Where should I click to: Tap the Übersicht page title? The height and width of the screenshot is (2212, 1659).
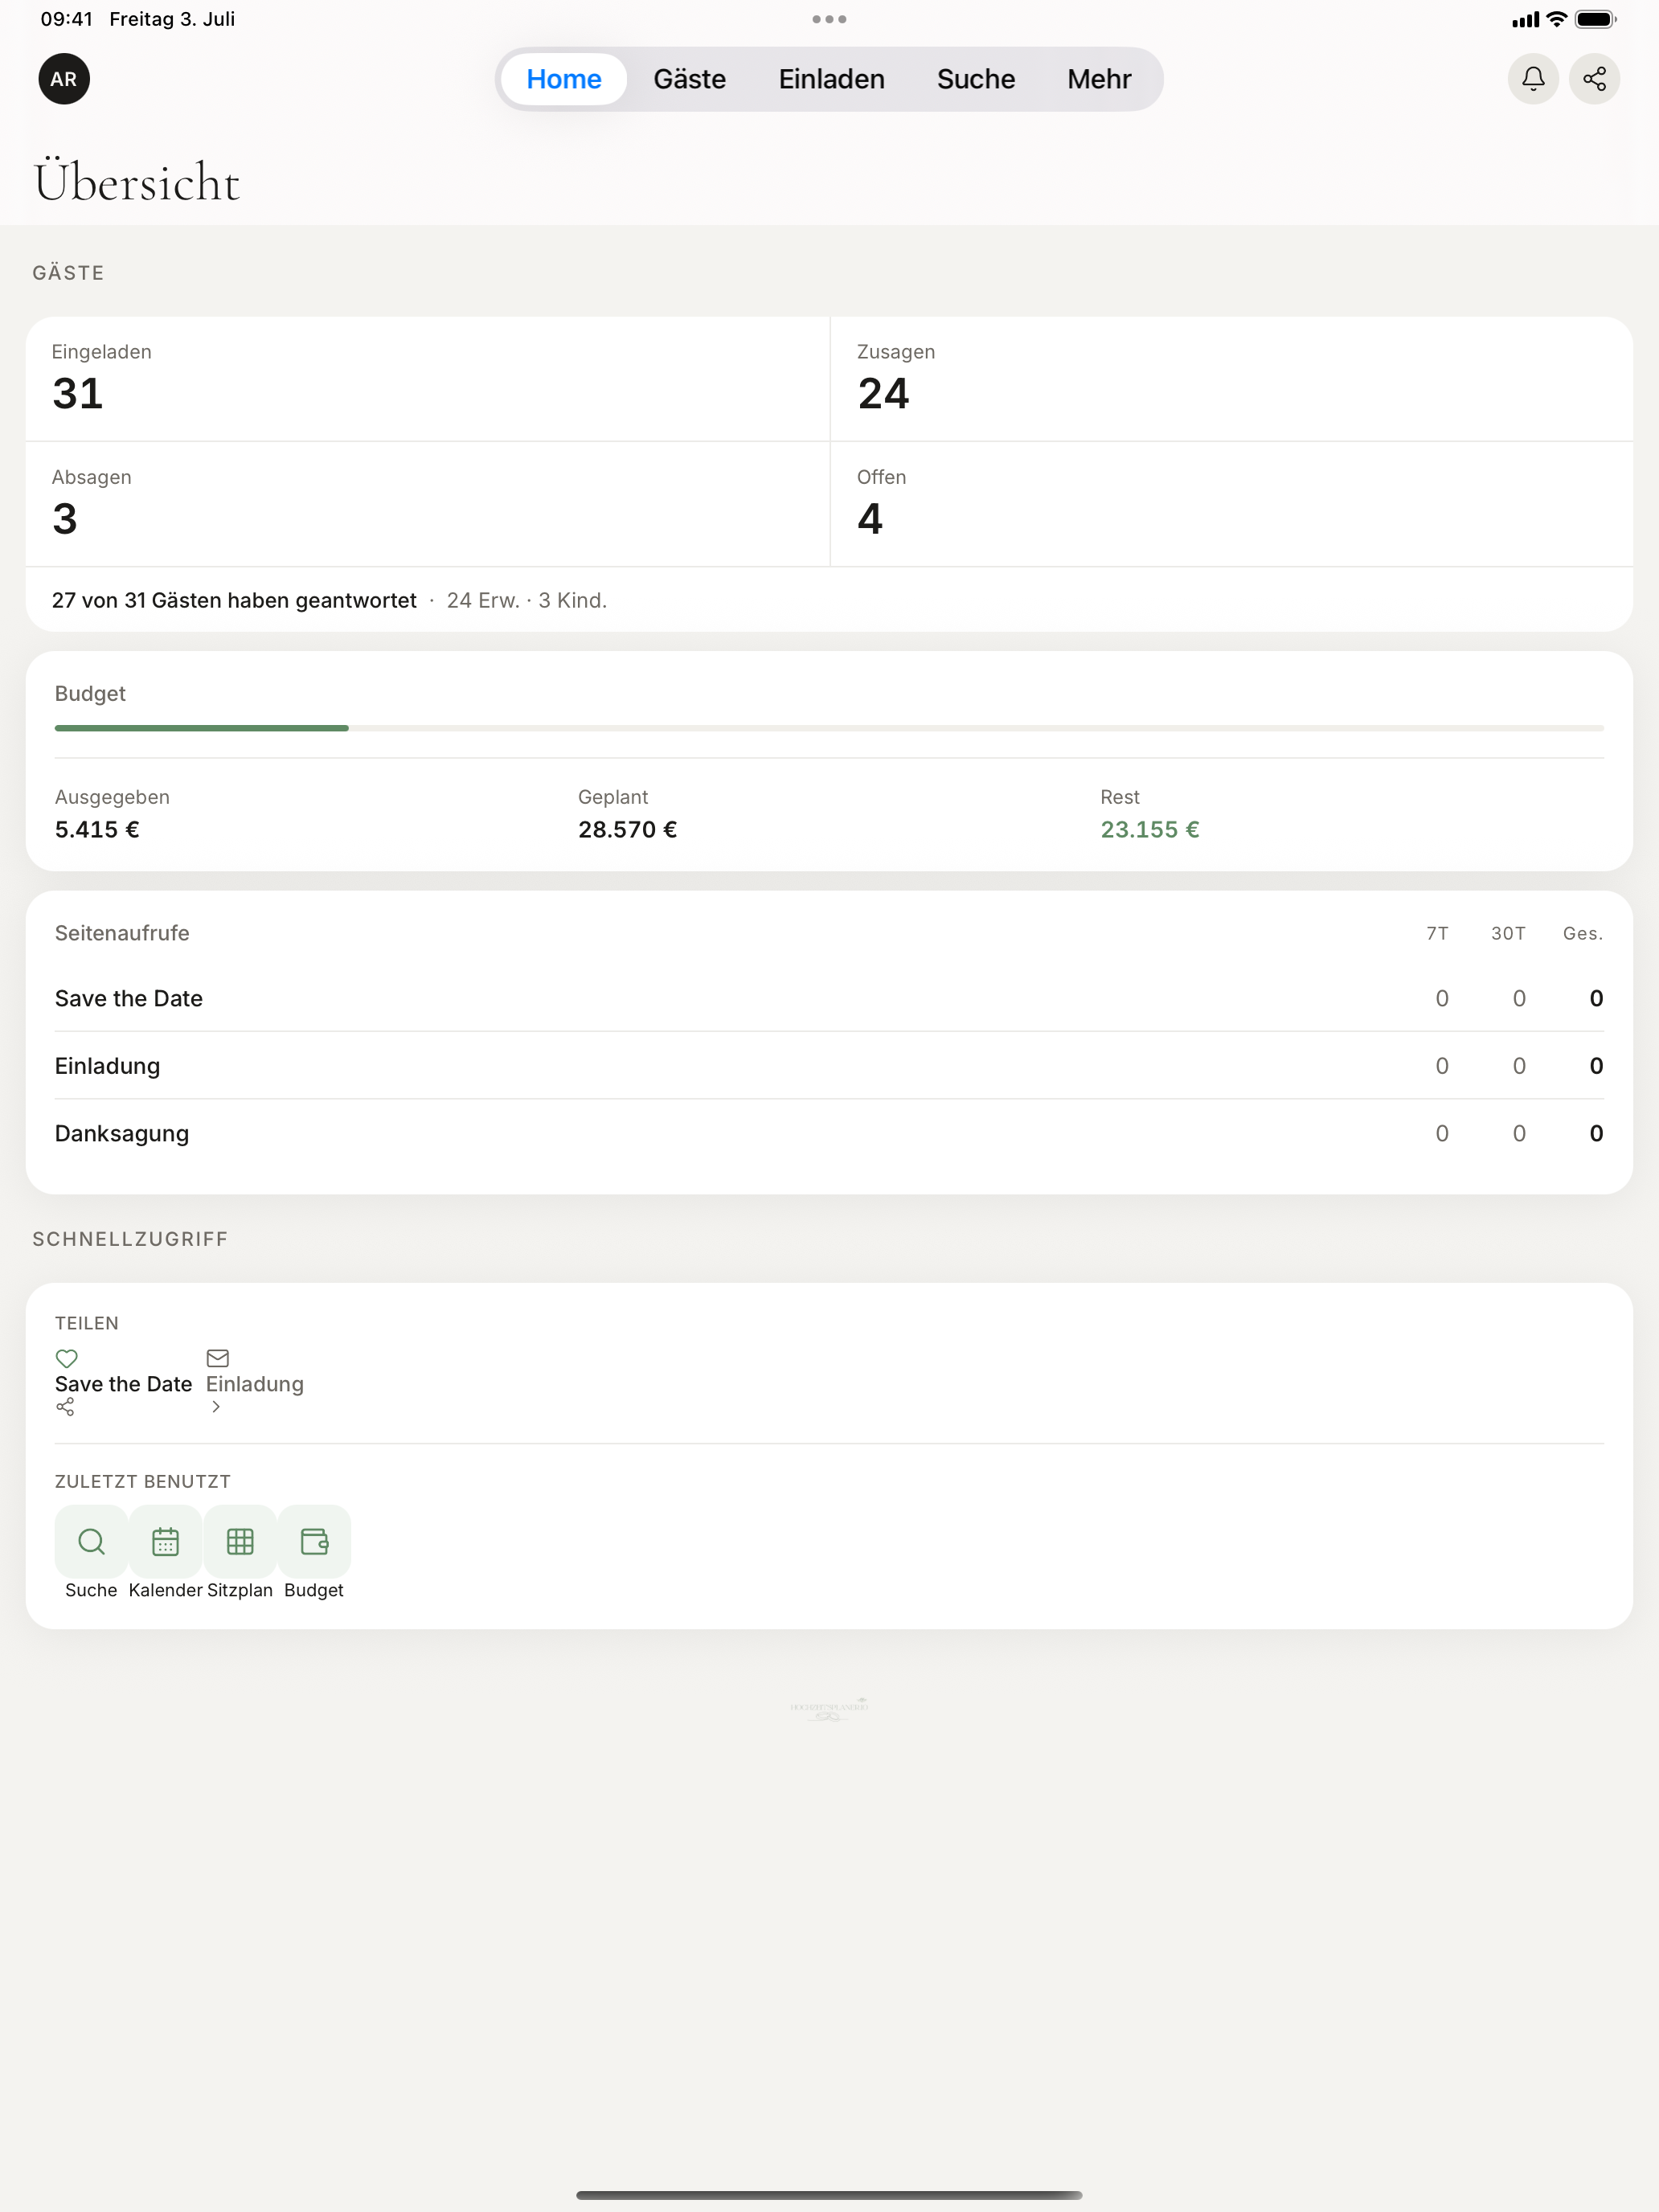(x=137, y=181)
